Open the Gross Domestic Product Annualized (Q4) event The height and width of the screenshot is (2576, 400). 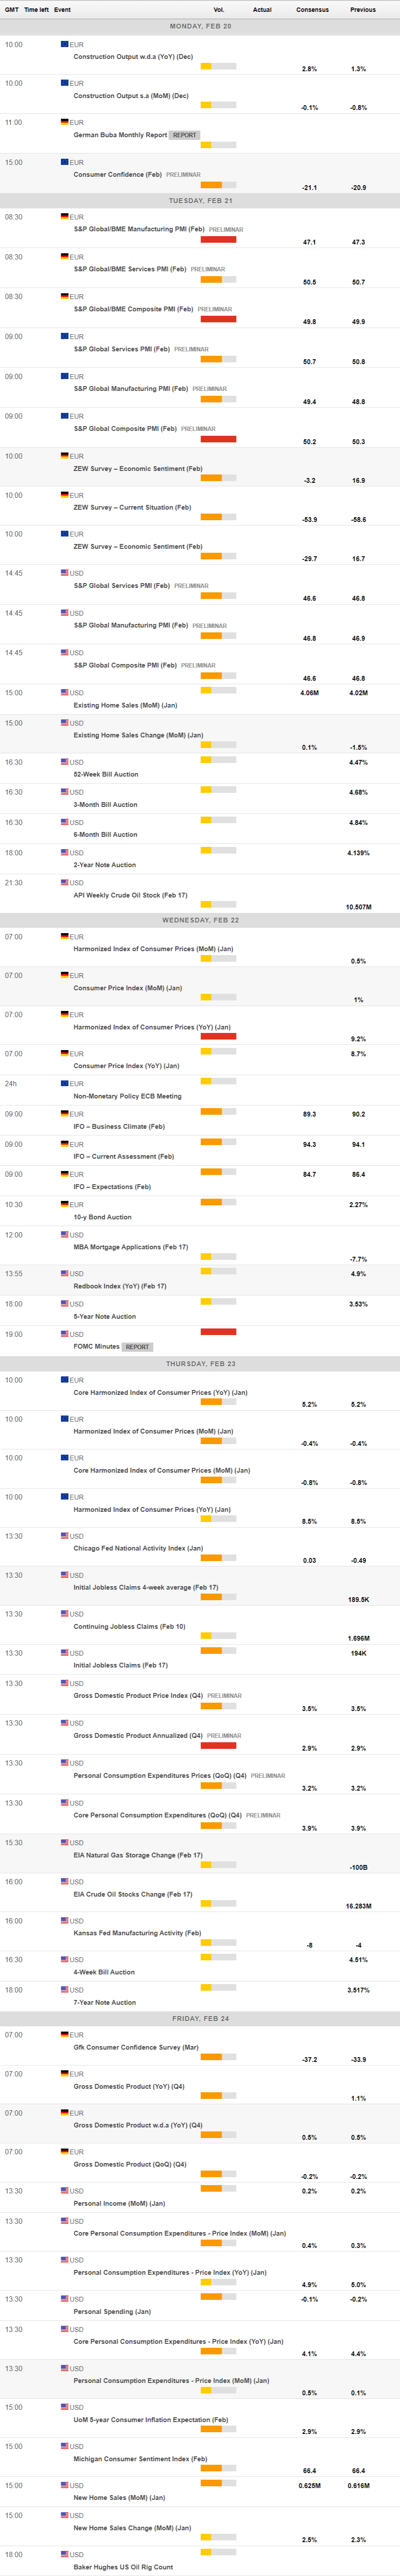(138, 1735)
